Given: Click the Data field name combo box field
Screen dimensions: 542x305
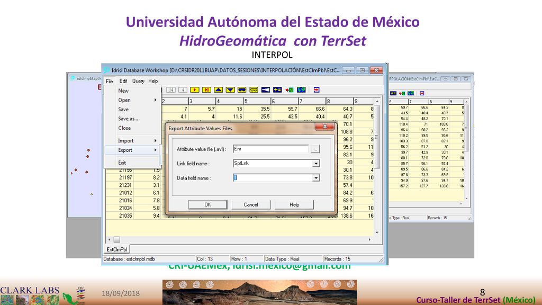Looking at the screenshot, I should click(x=276, y=178).
